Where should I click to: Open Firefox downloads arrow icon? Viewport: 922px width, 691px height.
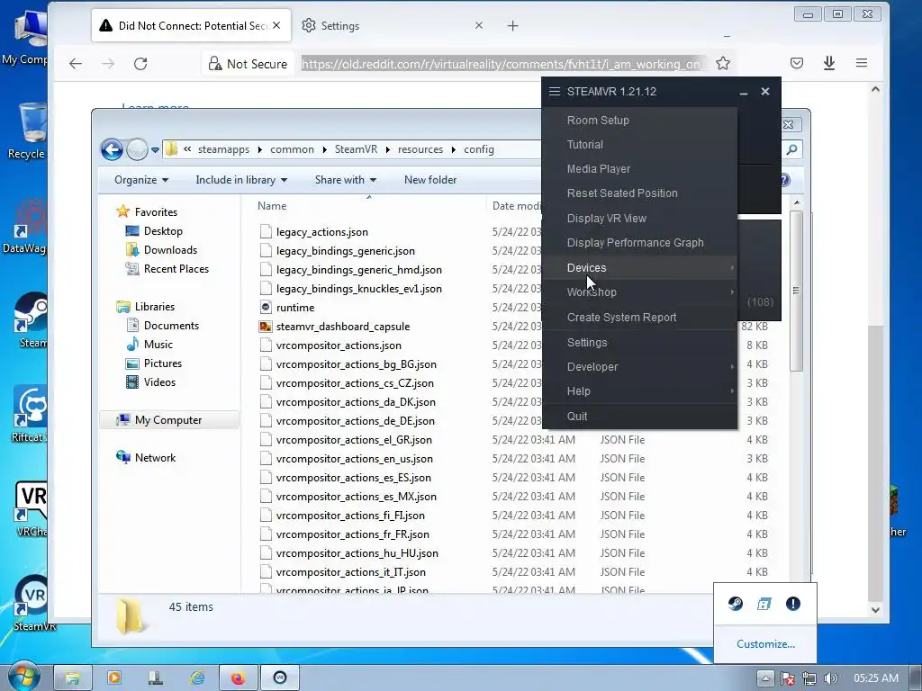click(829, 63)
